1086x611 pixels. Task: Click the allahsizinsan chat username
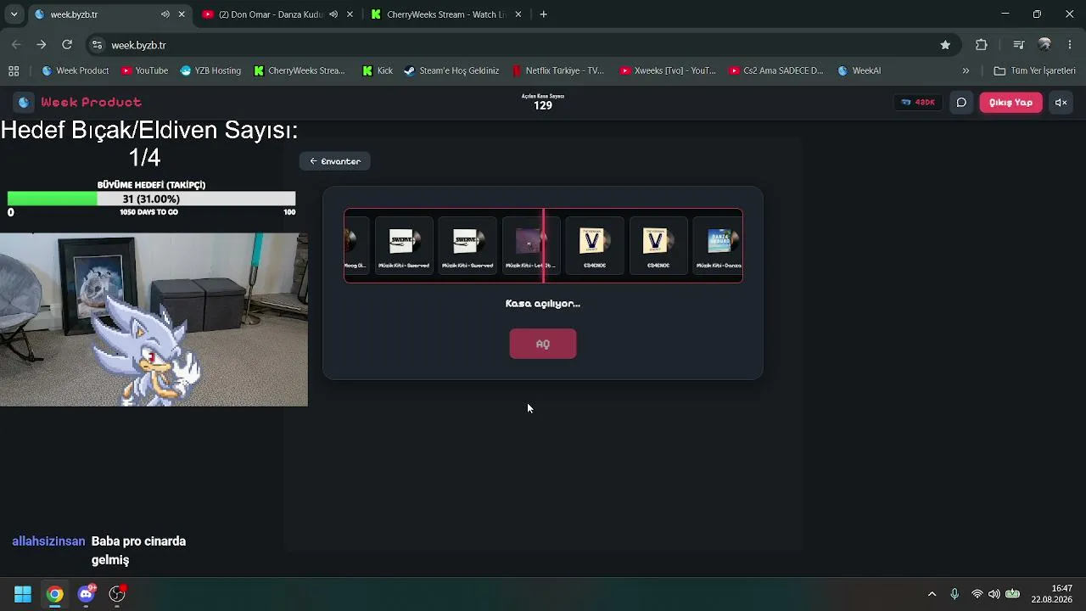tap(48, 541)
